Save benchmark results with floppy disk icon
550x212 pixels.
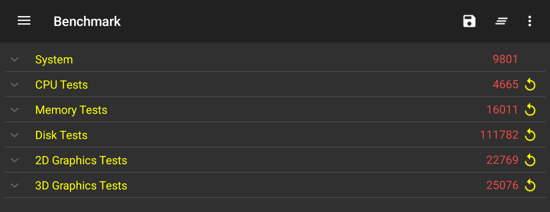[469, 21]
